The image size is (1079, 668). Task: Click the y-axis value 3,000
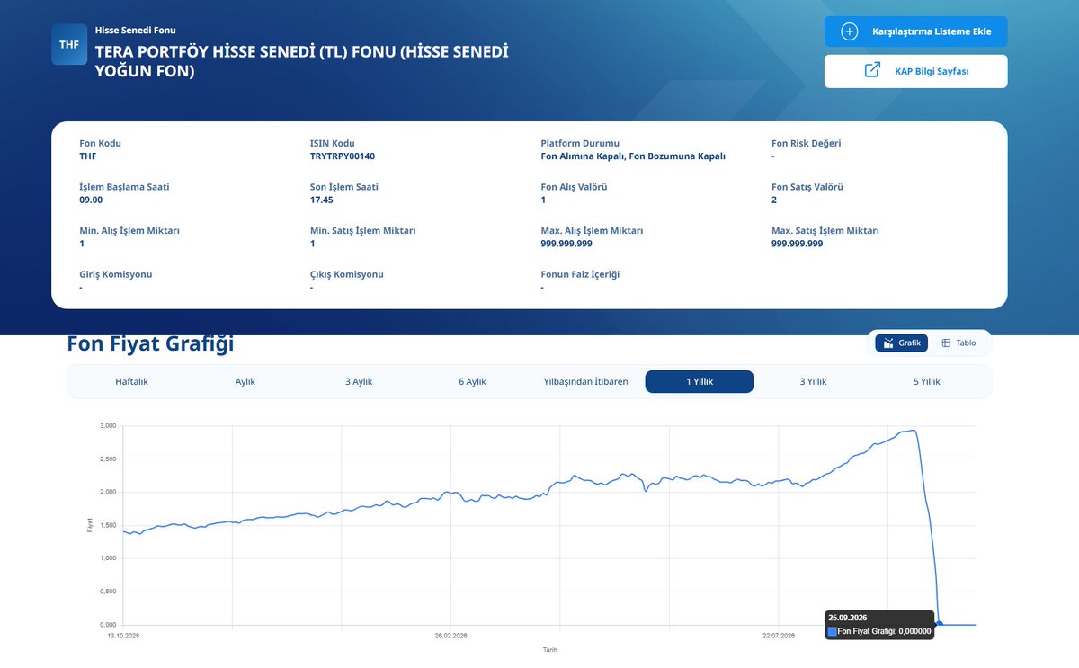tap(107, 426)
